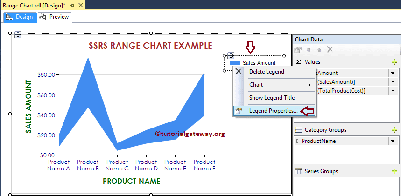Image resolution: width=401 pixels, height=196 pixels.
Task: Click the Series Groups section label
Action: [x=321, y=171]
